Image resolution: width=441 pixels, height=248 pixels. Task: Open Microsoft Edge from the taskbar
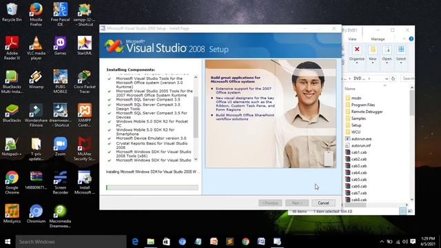(x=135, y=242)
